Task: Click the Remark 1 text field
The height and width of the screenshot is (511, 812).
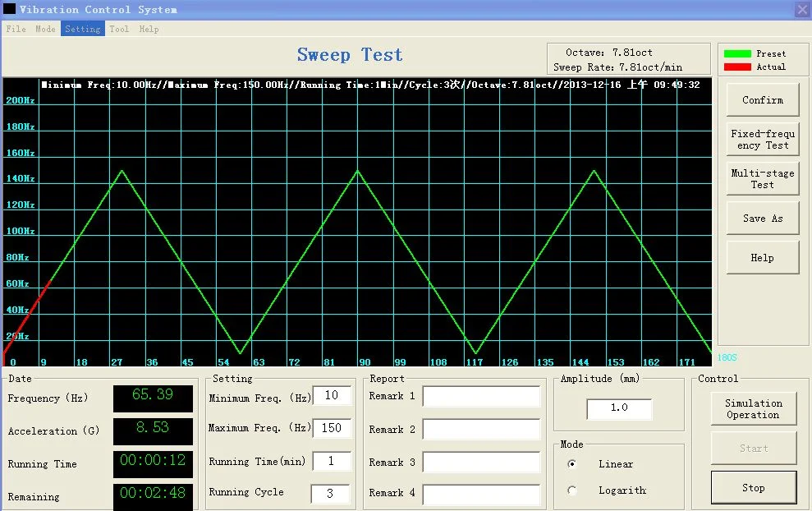Action: coord(481,397)
